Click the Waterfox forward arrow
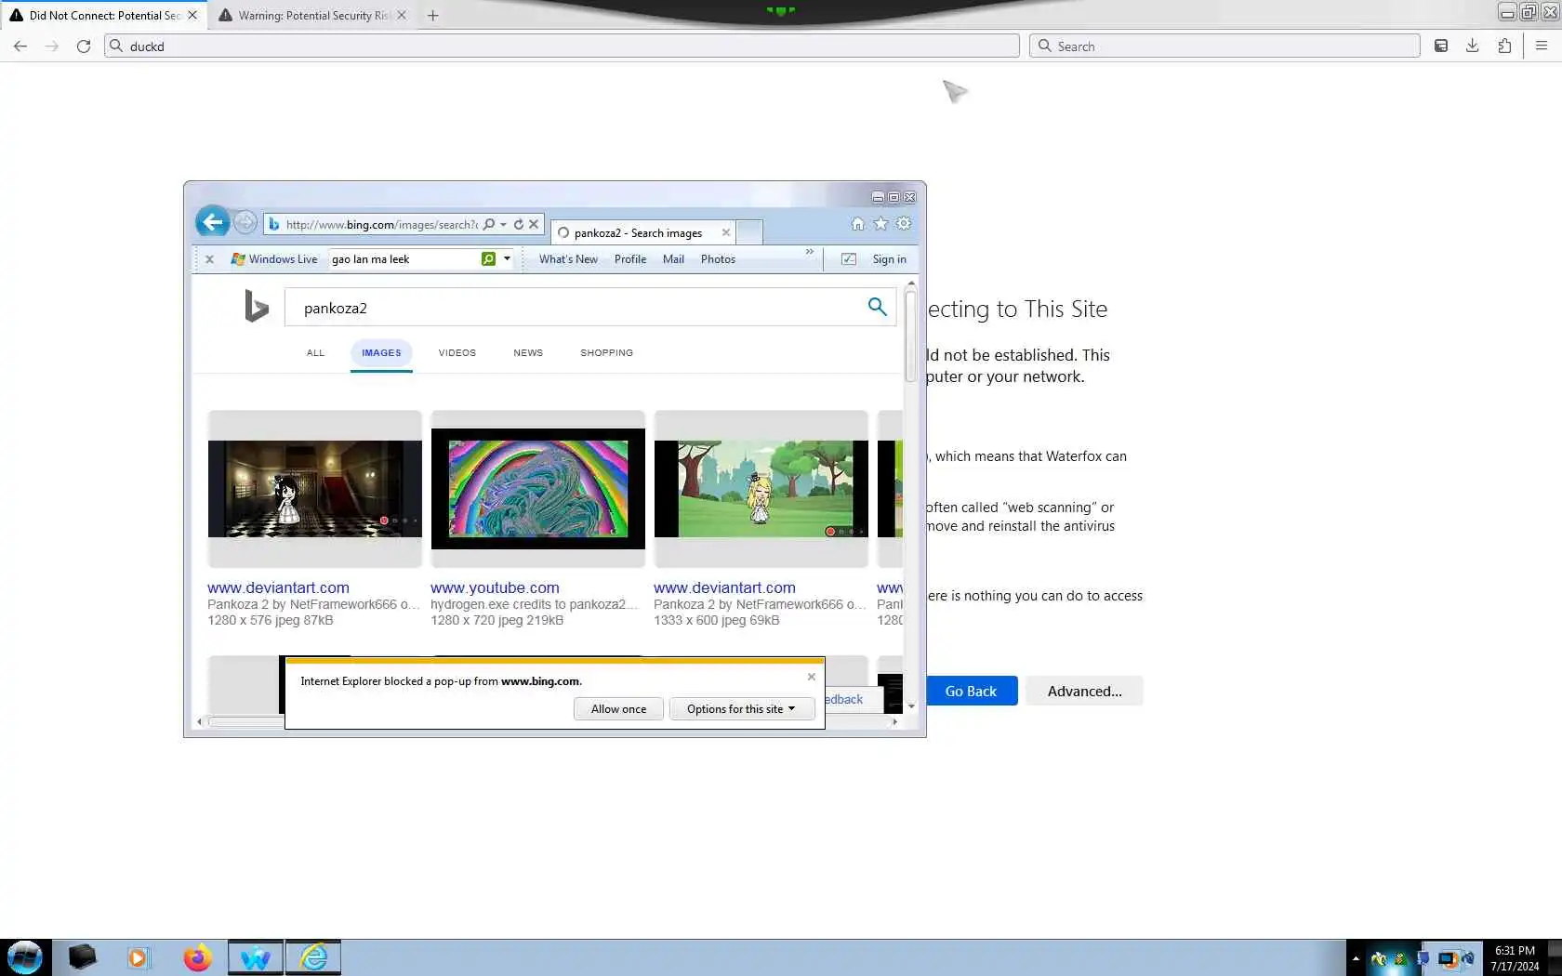 point(52,46)
